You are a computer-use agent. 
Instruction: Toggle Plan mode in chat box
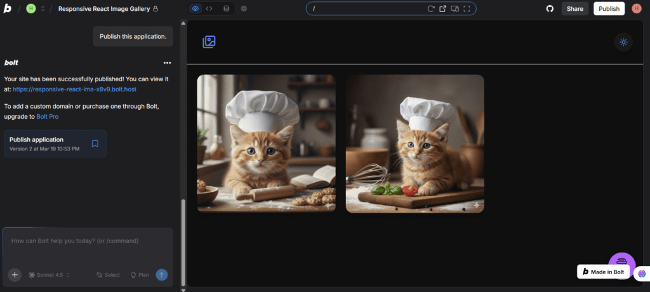(x=140, y=275)
